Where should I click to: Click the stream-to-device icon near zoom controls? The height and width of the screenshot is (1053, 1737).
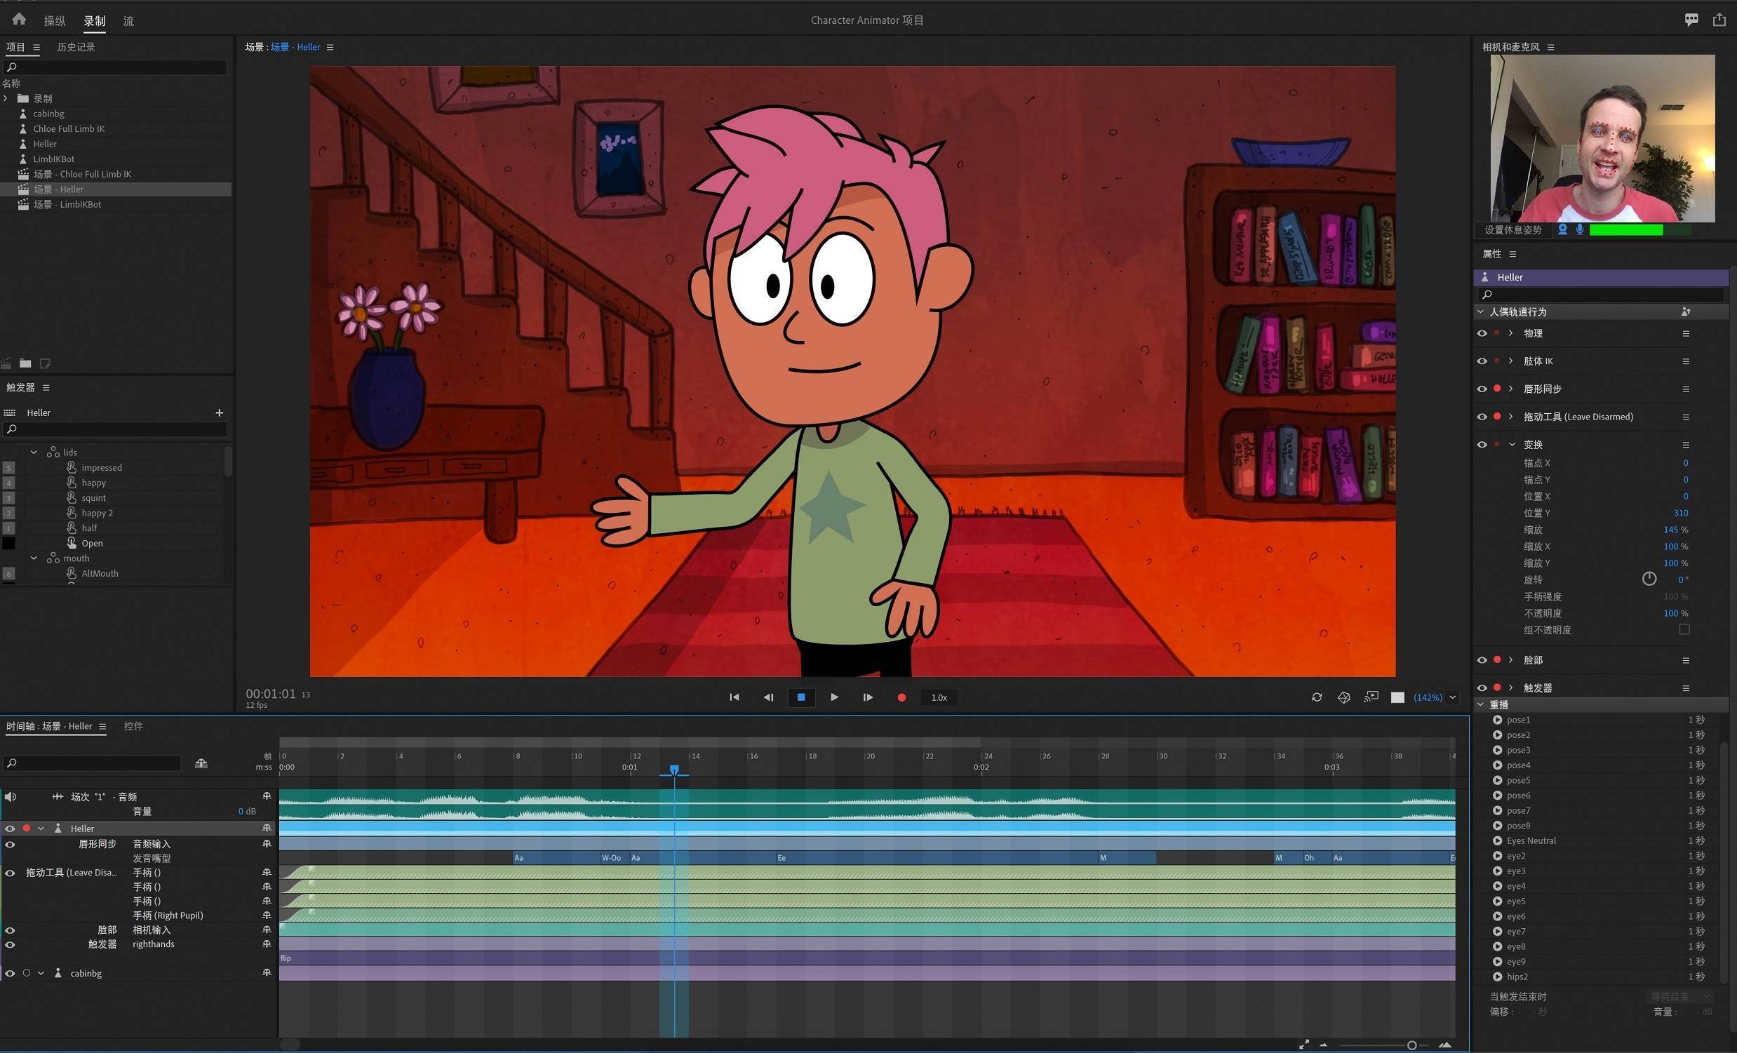tap(1372, 697)
